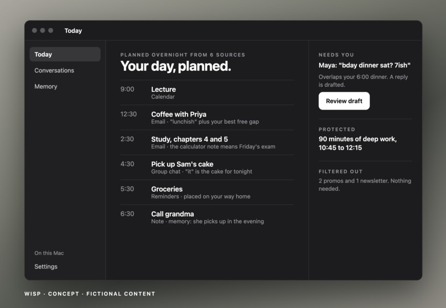Screen dimensions: 446x308
Task: Click the Calendar source under Lecture
Action: click(163, 97)
